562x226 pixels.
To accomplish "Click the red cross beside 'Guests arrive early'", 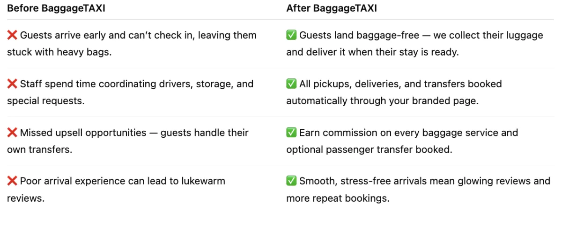I will click(12, 35).
